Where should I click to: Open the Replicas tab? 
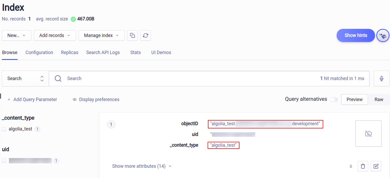(70, 53)
